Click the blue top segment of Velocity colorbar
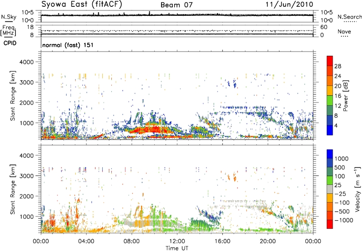 click(x=330, y=154)
